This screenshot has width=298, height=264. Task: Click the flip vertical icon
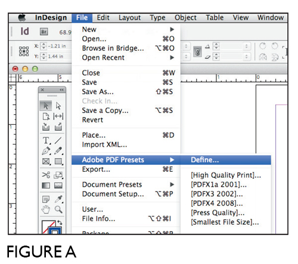275,57
